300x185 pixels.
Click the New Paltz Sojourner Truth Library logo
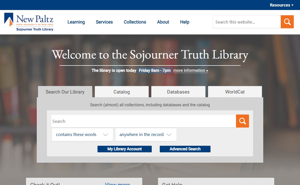(29, 22)
